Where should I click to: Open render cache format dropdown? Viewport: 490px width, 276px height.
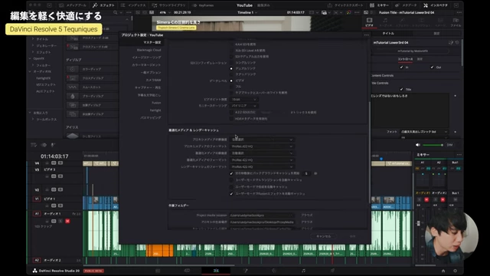click(262, 167)
